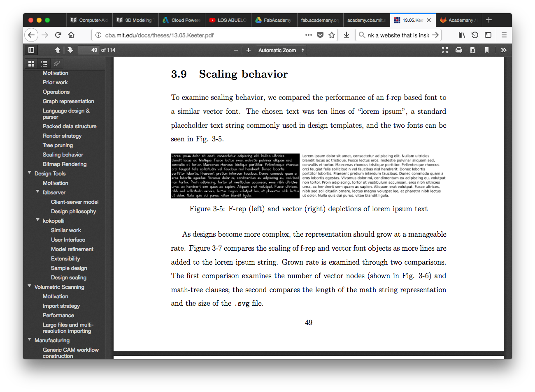
Task: Collapse the kokopelli outline section
Action: (x=37, y=220)
